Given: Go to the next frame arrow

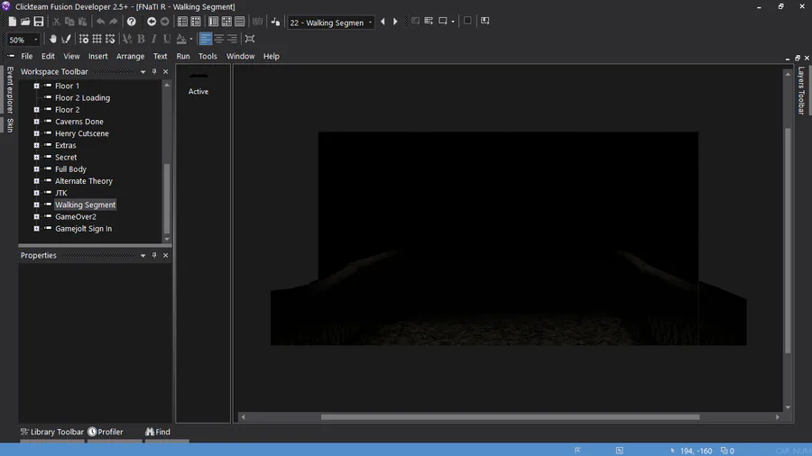Looking at the screenshot, I should tap(396, 22).
